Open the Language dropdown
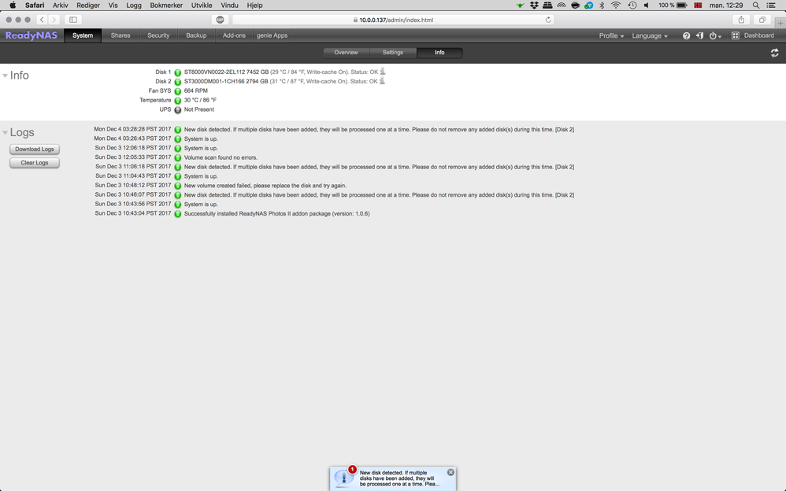Image resolution: width=786 pixels, height=491 pixels. tap(649, 35)
